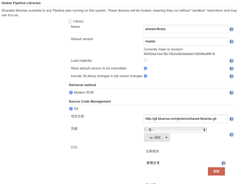
Task: Click the 仓库相关 label
Action: tap(152, 151)
